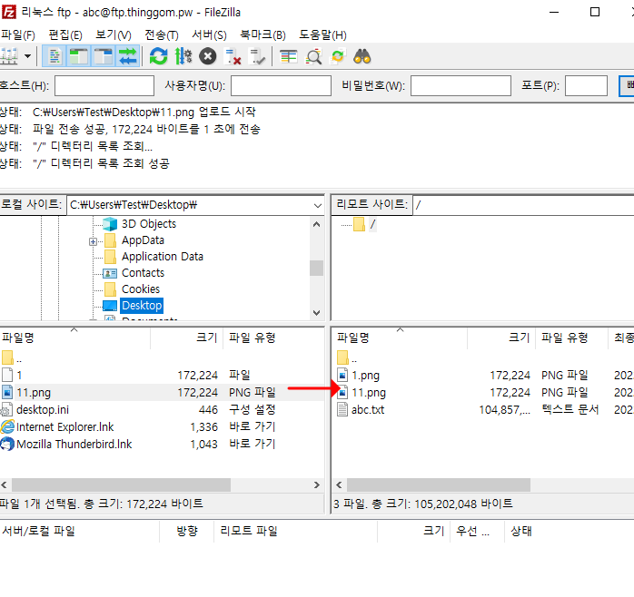Select the Desktop folder in tree
Viewport: 634px width, 597px height.
tap(142, 306)
